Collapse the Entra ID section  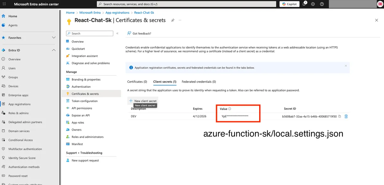(54, 50)
